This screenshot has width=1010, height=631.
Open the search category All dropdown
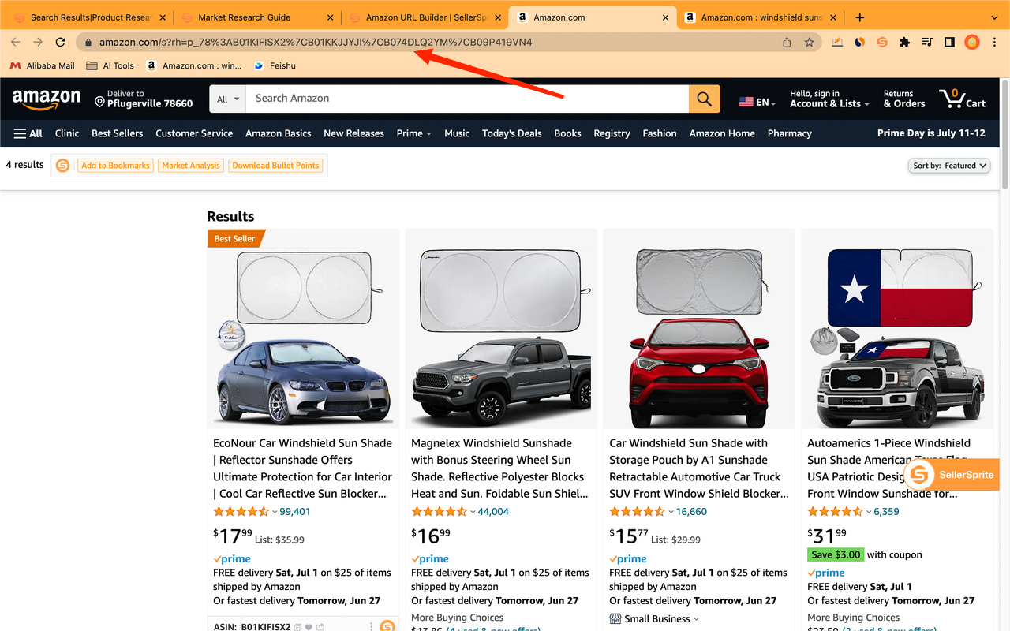coord(228,99)
